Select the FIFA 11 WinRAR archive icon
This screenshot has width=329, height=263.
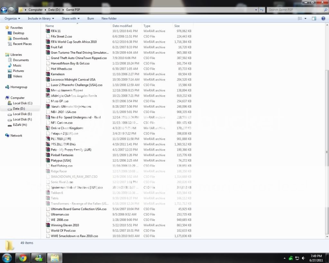pos(48,31)
